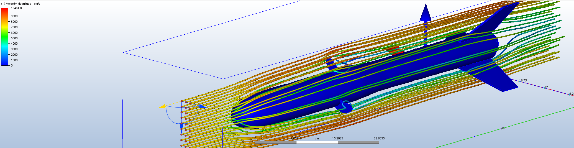Click the 18.75 axis tick label
The image size is (574, 148).
tap(523, 80)
